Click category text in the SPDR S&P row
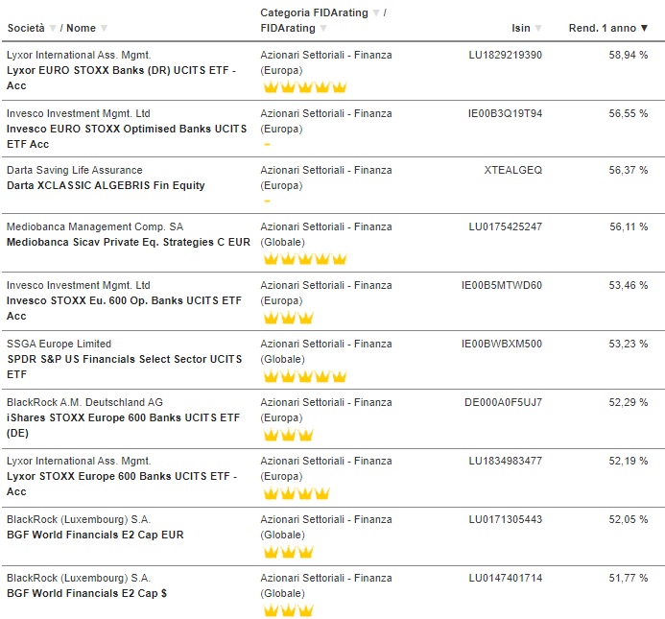This screenshot has width=665, height=619. pyautogui.click(x=326, y=351)
